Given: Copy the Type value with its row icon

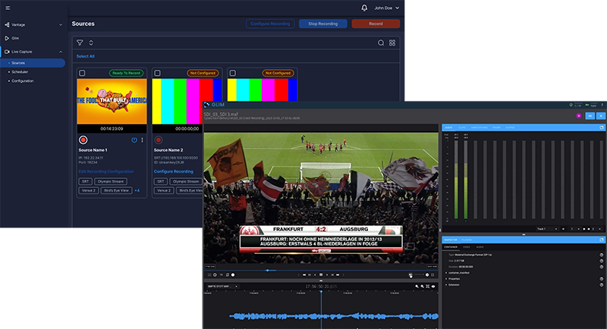Looking at the screenshot, I should tap(601, 255).
